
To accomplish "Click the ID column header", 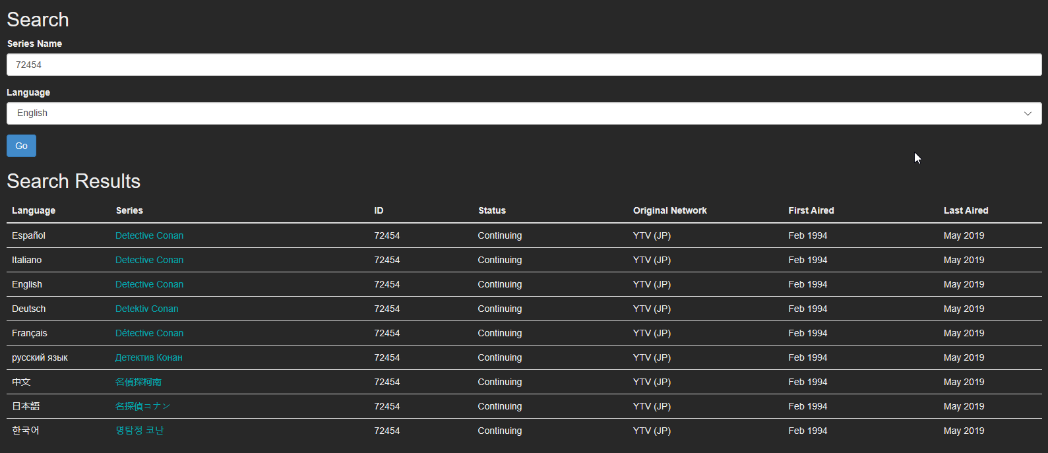I will coord(379,210).
